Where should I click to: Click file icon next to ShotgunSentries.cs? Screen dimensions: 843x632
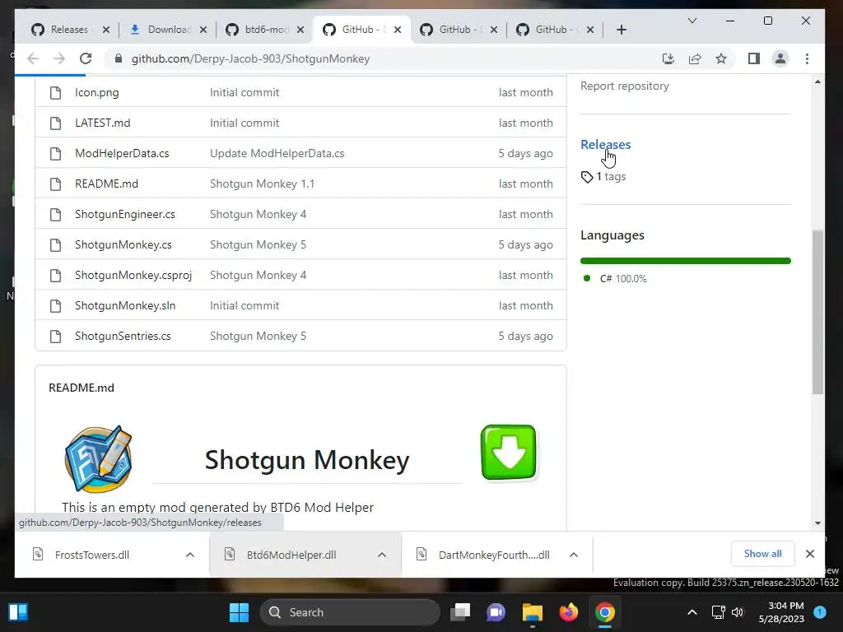55,337
